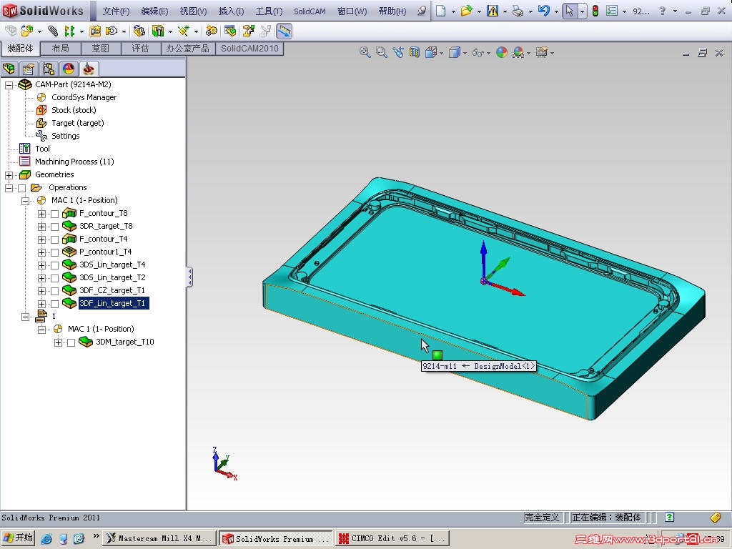Open the Hide/Show Items glasses dropdown
Image resolution: width=732 pixels, height=549 pixels.
pyautogui.click(x=488, y=52)
